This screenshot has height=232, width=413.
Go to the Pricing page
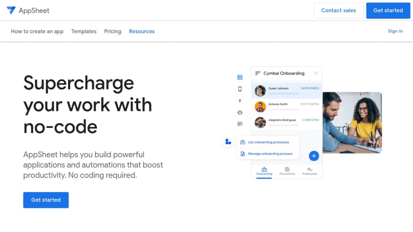[x=113, y=31]
